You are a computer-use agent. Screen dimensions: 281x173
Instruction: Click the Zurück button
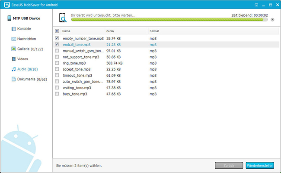click(x=228, y=165)
